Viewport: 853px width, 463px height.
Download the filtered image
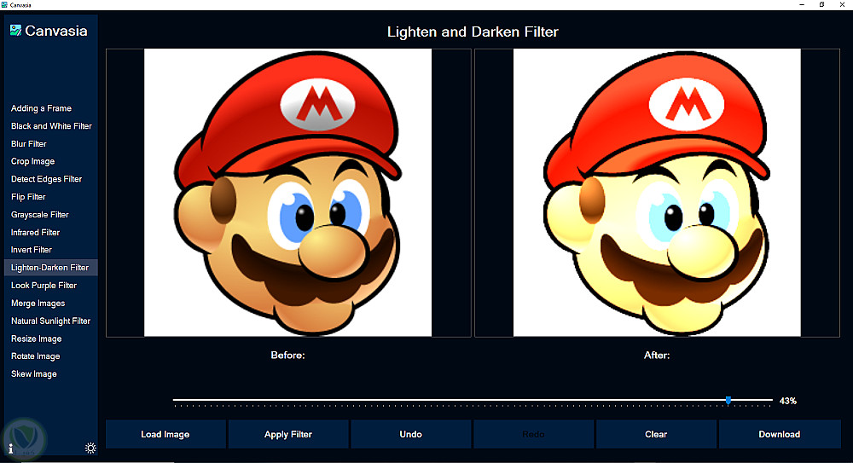click(x=780, y=434)
